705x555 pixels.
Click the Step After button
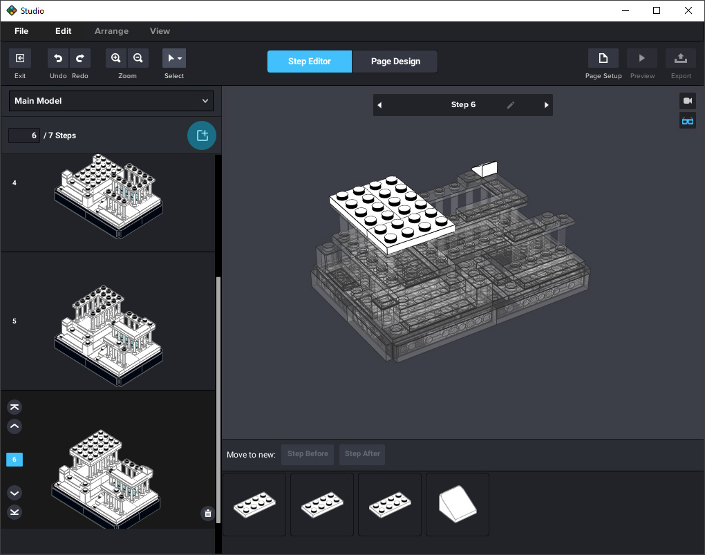click(362, 454)
